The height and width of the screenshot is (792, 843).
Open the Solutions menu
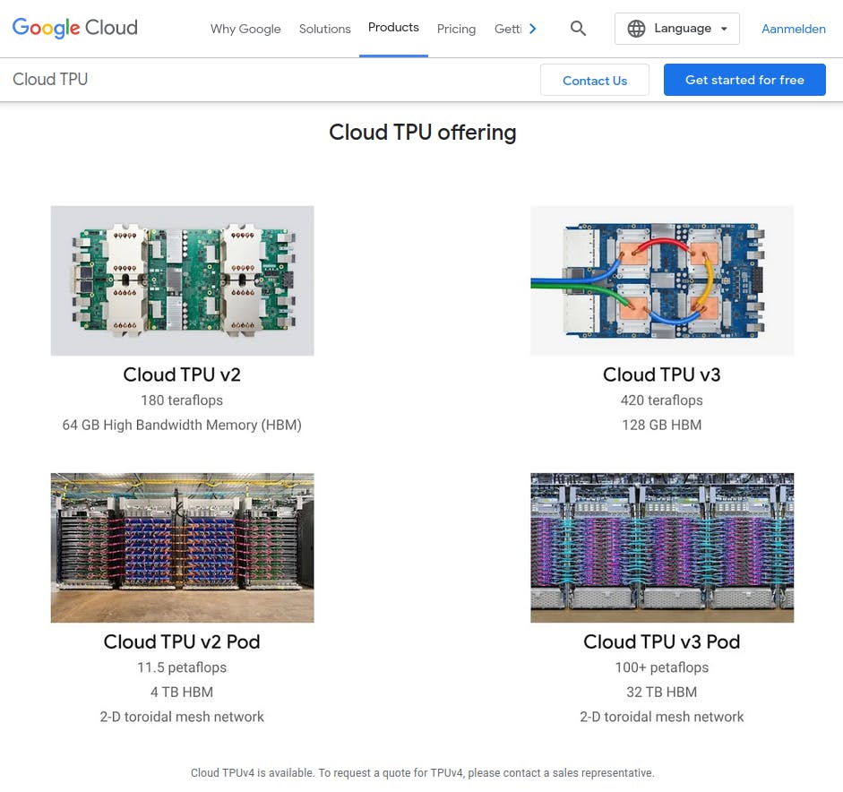(324, 29)
